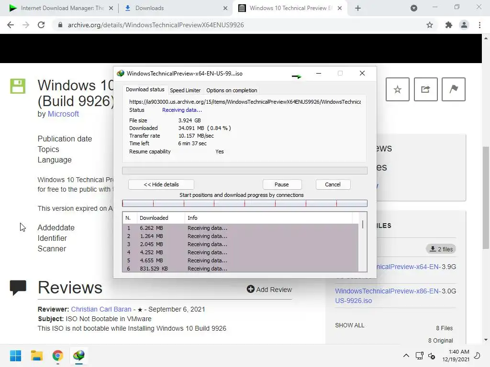Reload the archive.org page
The image size is (490, 367).
(x=41, y=25)
